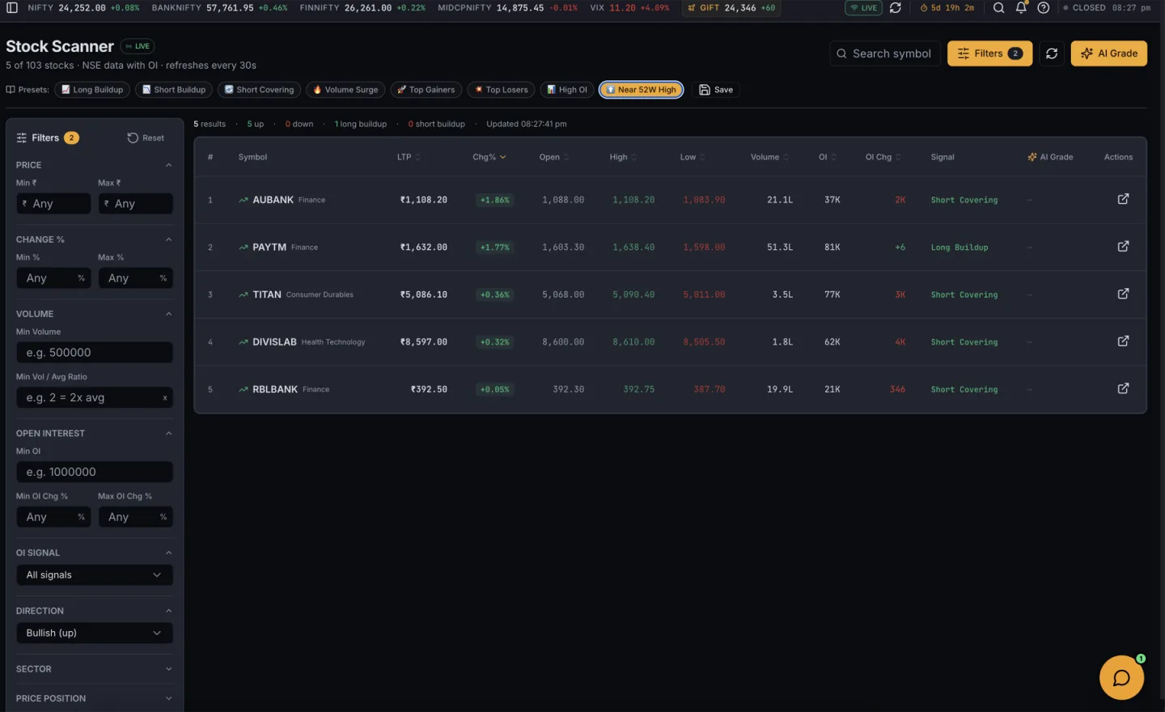Click the BANKNIFTY ticker value
The image size is (1165, 712).
pos(230,8)
